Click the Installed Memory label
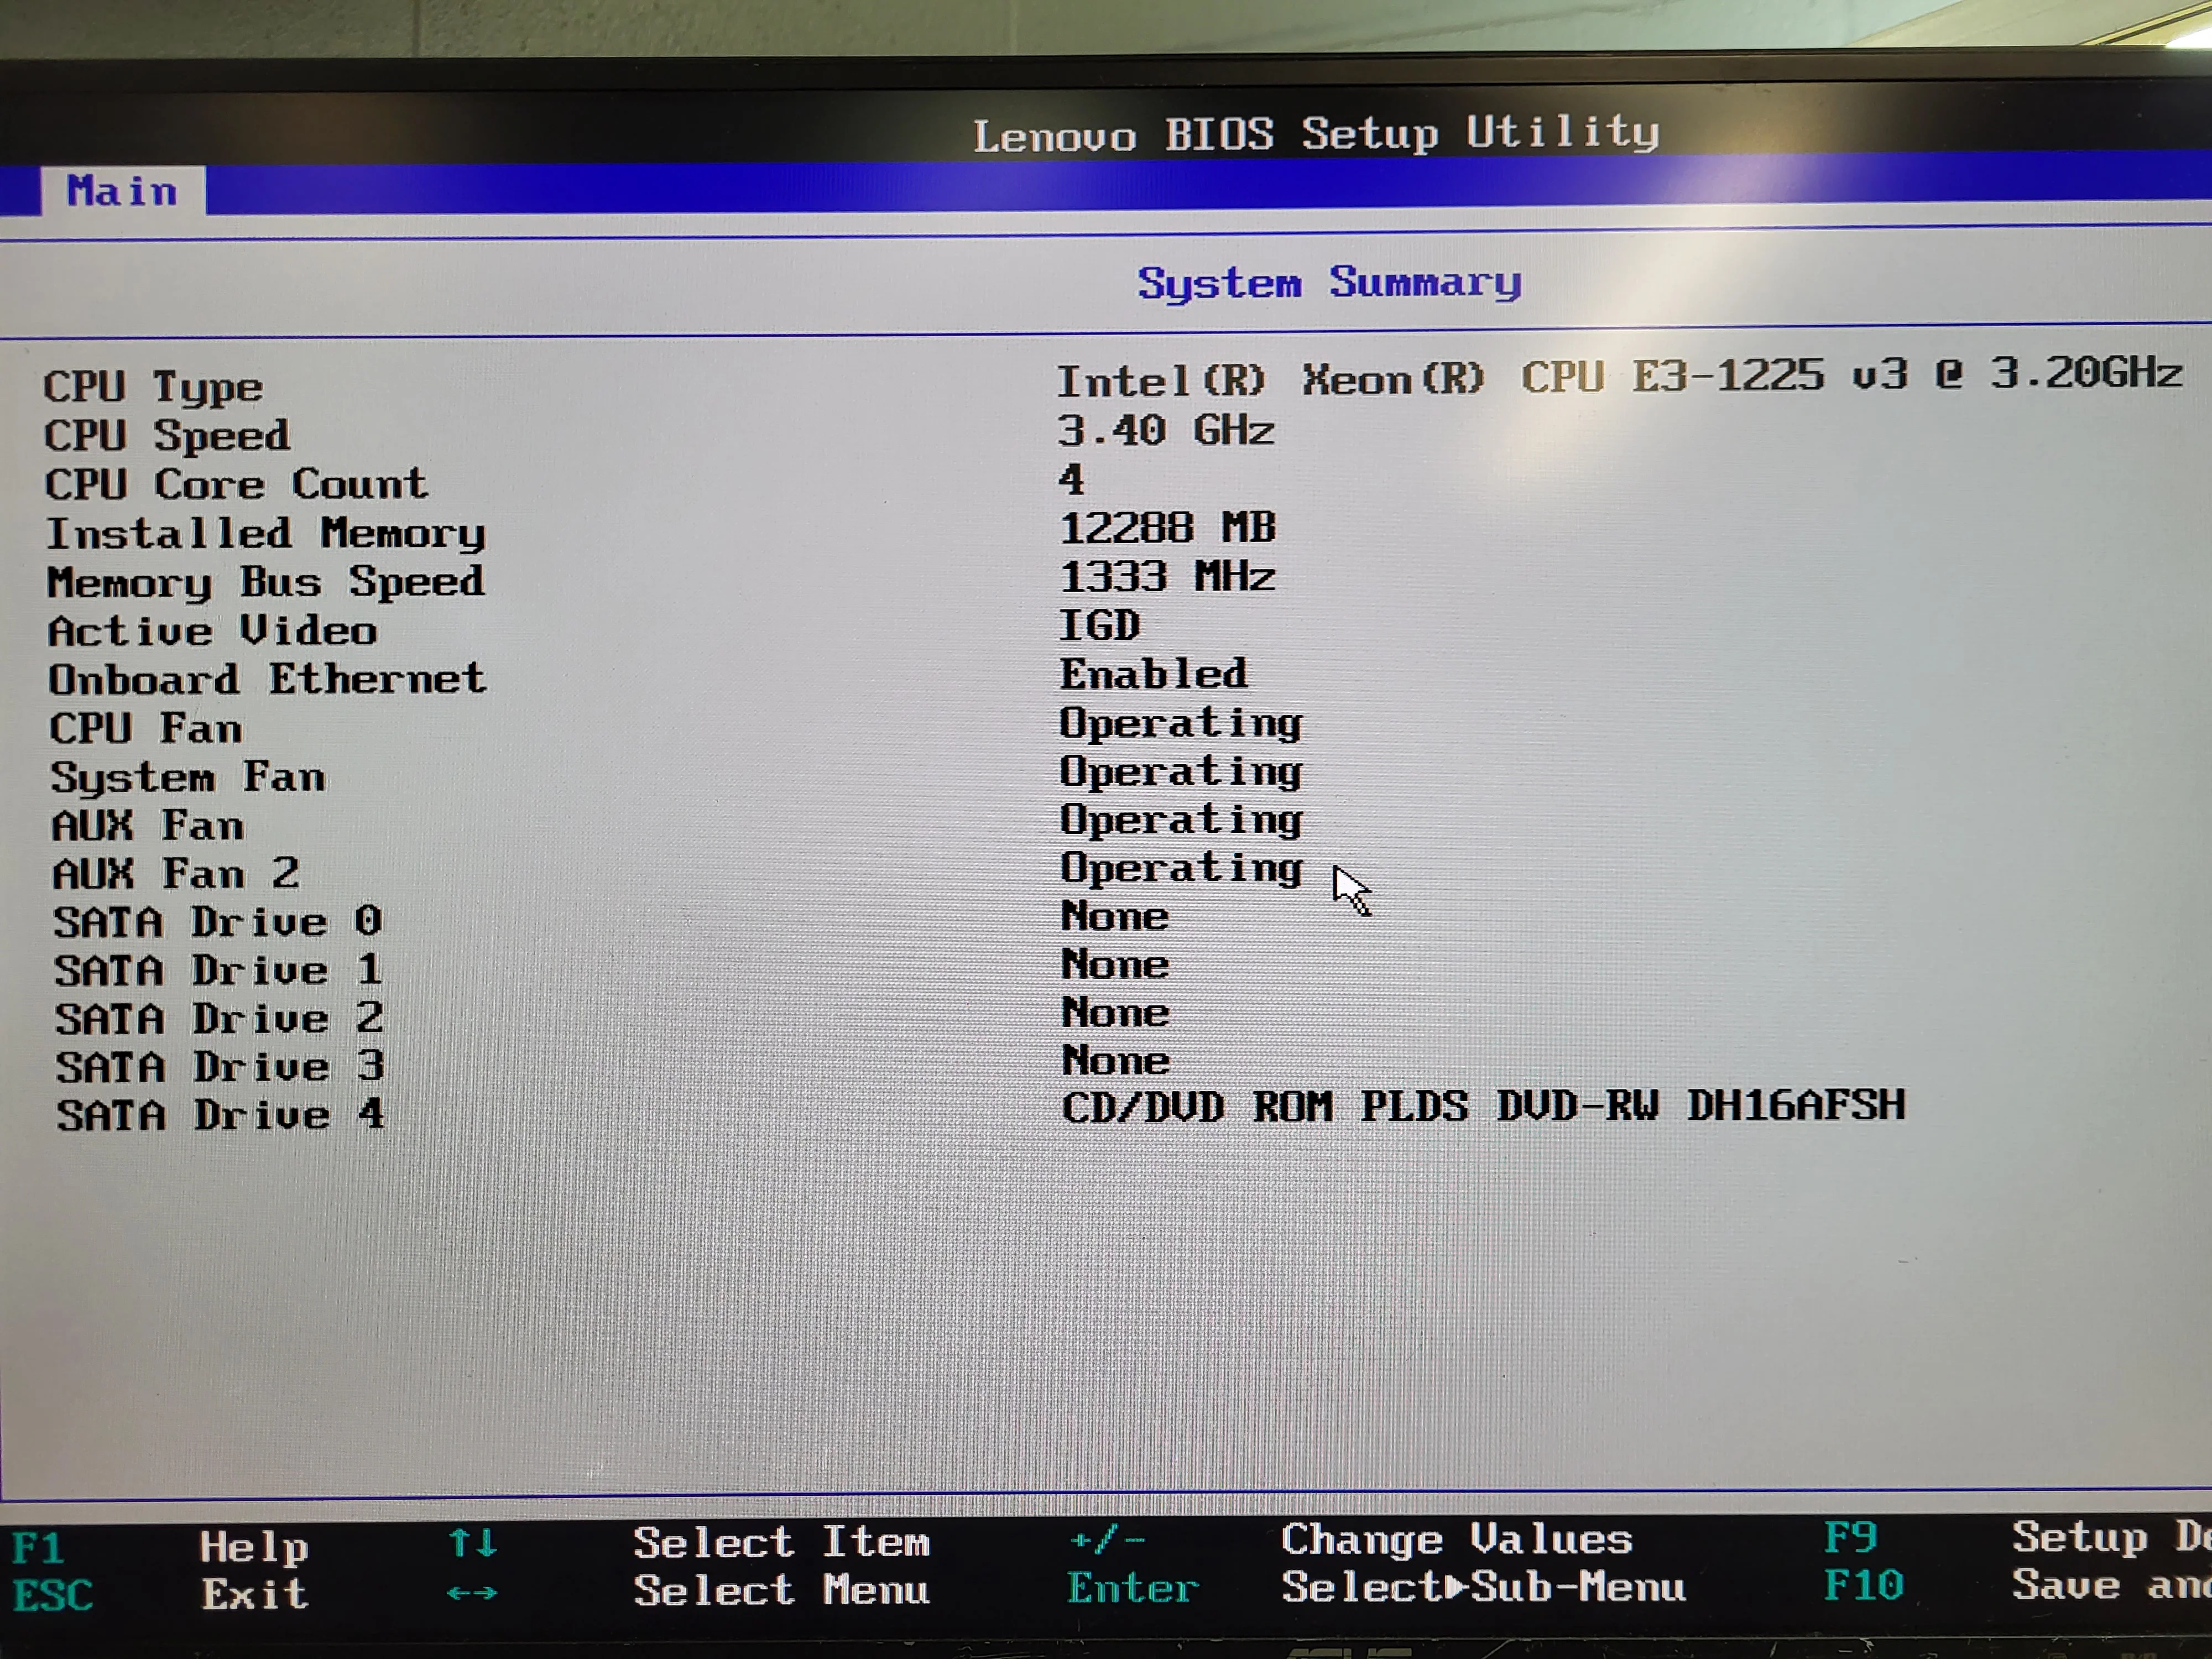Image resolution: width=2212 pixels, height=1659 pixels. [x=266, y=534]
